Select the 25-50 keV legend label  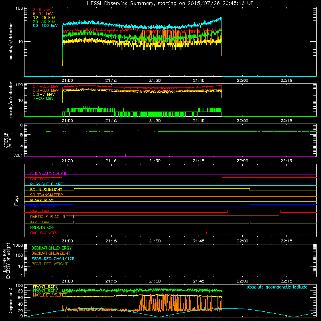pos(44,22)
